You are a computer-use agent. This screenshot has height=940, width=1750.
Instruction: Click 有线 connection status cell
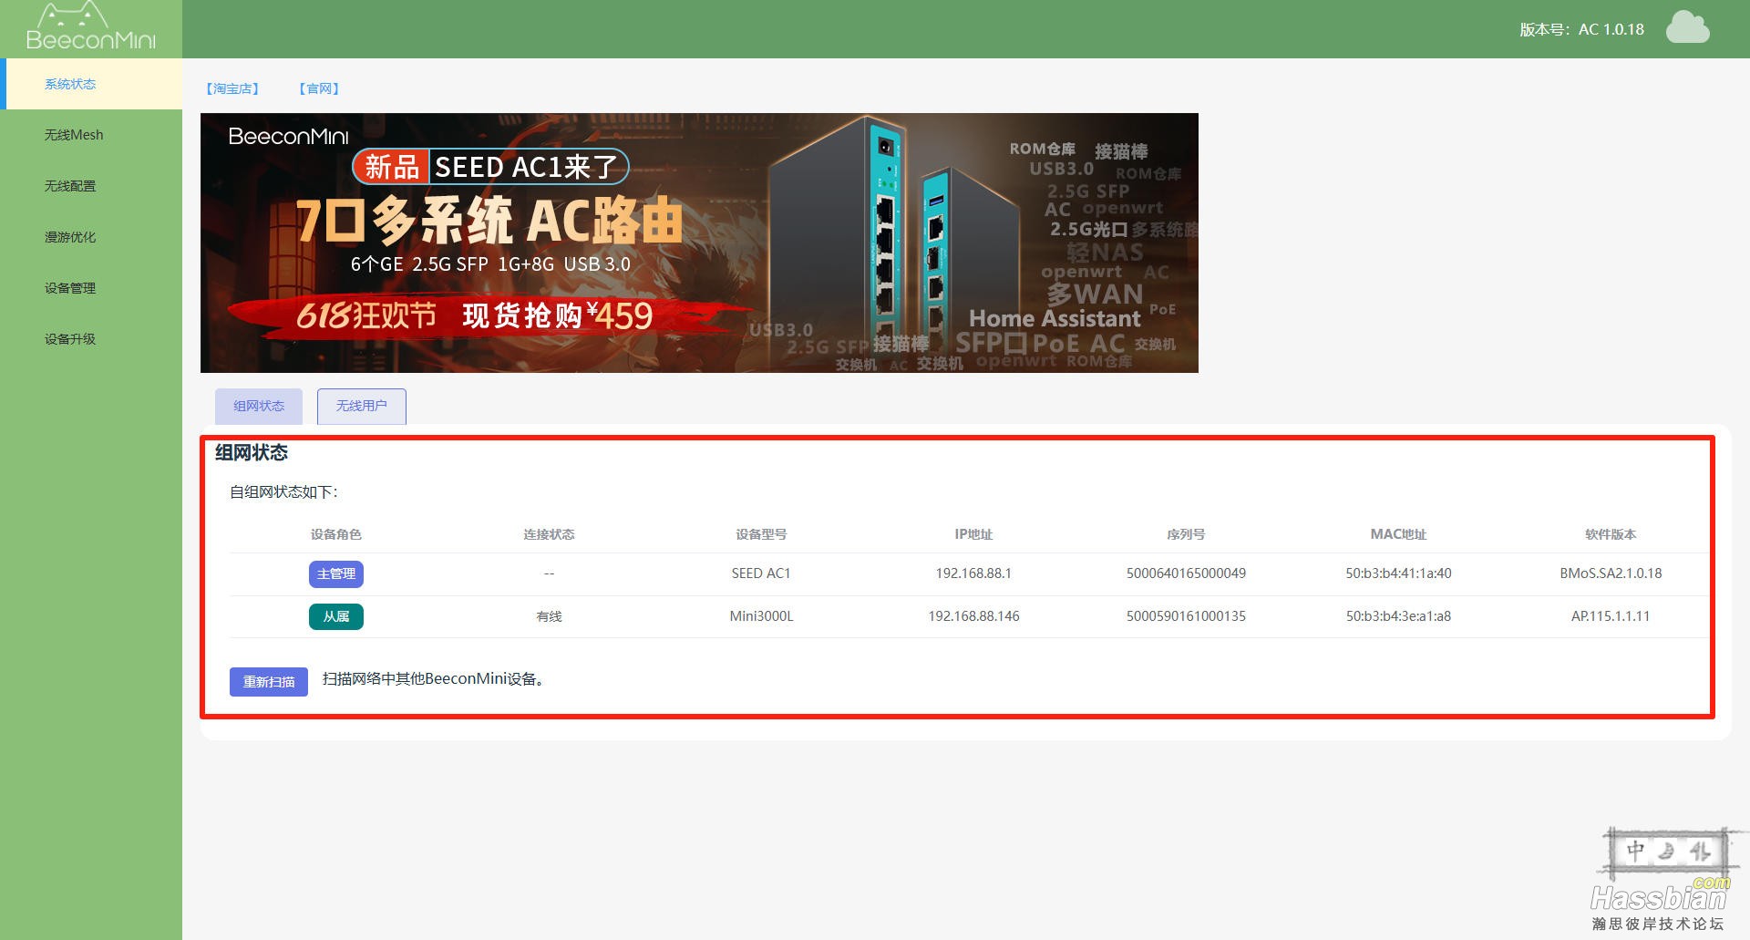549,617
